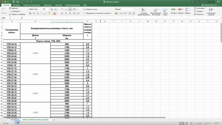The height and width of the screenshot is (125, 222).
Task: Copy selection using Копировать
Action: [15, 11]
